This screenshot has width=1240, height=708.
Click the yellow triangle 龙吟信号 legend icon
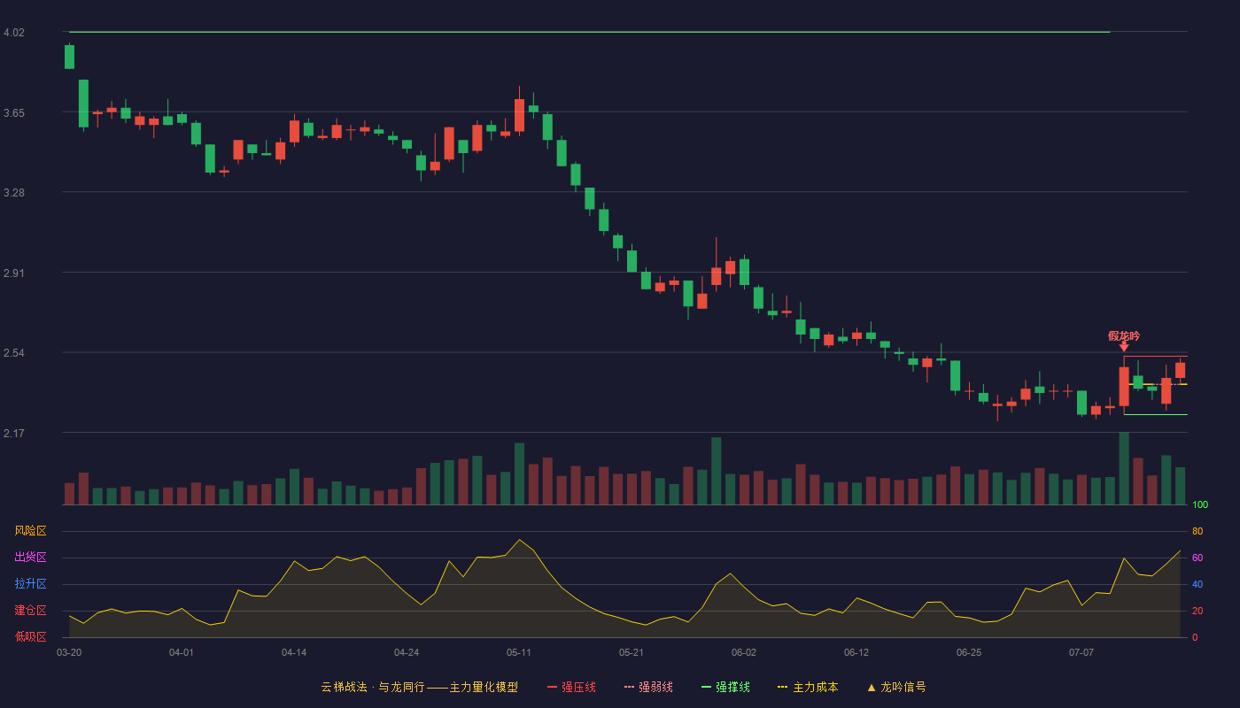pos(871,687)
